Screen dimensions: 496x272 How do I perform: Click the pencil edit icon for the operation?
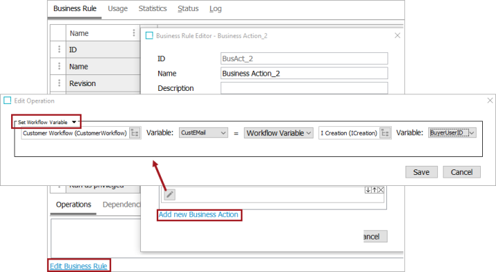tap(169, 194)
